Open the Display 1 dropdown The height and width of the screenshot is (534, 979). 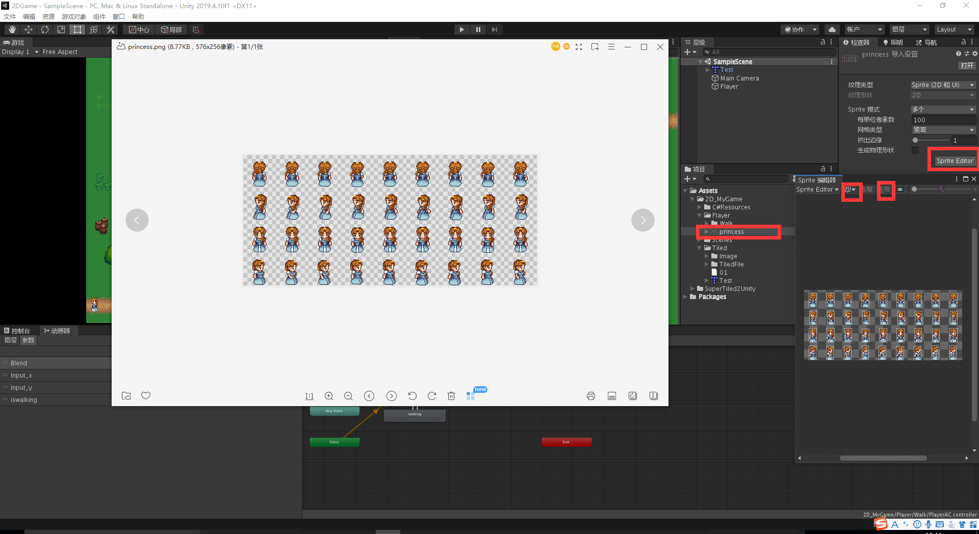tap(20, 52)
